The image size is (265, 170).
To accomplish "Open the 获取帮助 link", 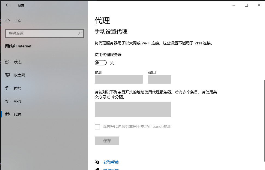I will click(x=111, y=162).
